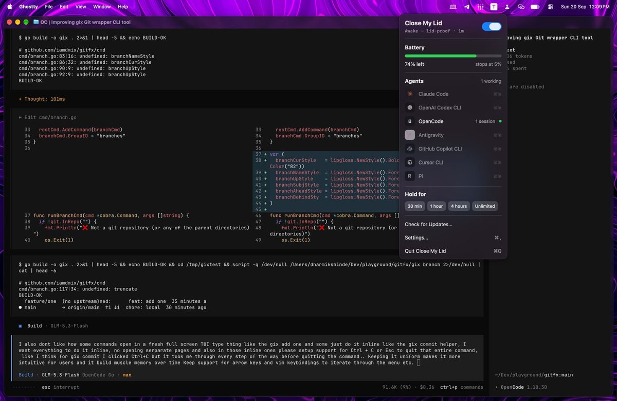This screenshot has height=401, width=617.
Task: Click the Ghostty window title text
Action: [85, 22]
